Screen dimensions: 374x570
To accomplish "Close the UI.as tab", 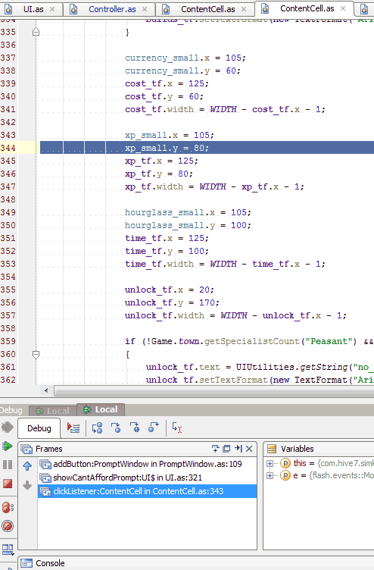I will pyautogui.click(x=52, y=9).
